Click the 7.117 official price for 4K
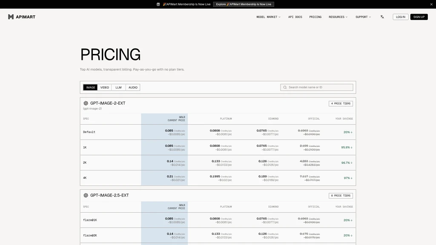Screen dimensions: 436x245 tap(304, 177)
